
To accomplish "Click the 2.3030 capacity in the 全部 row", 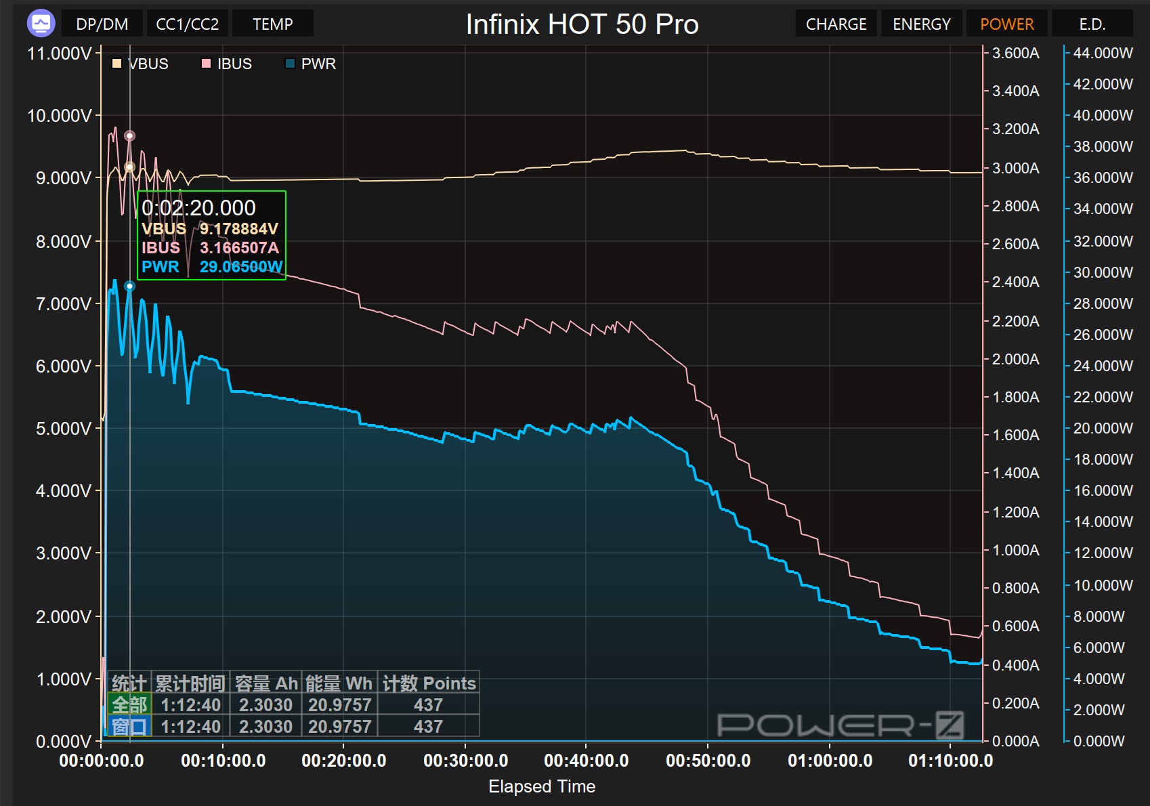I will tap(265, 705).
